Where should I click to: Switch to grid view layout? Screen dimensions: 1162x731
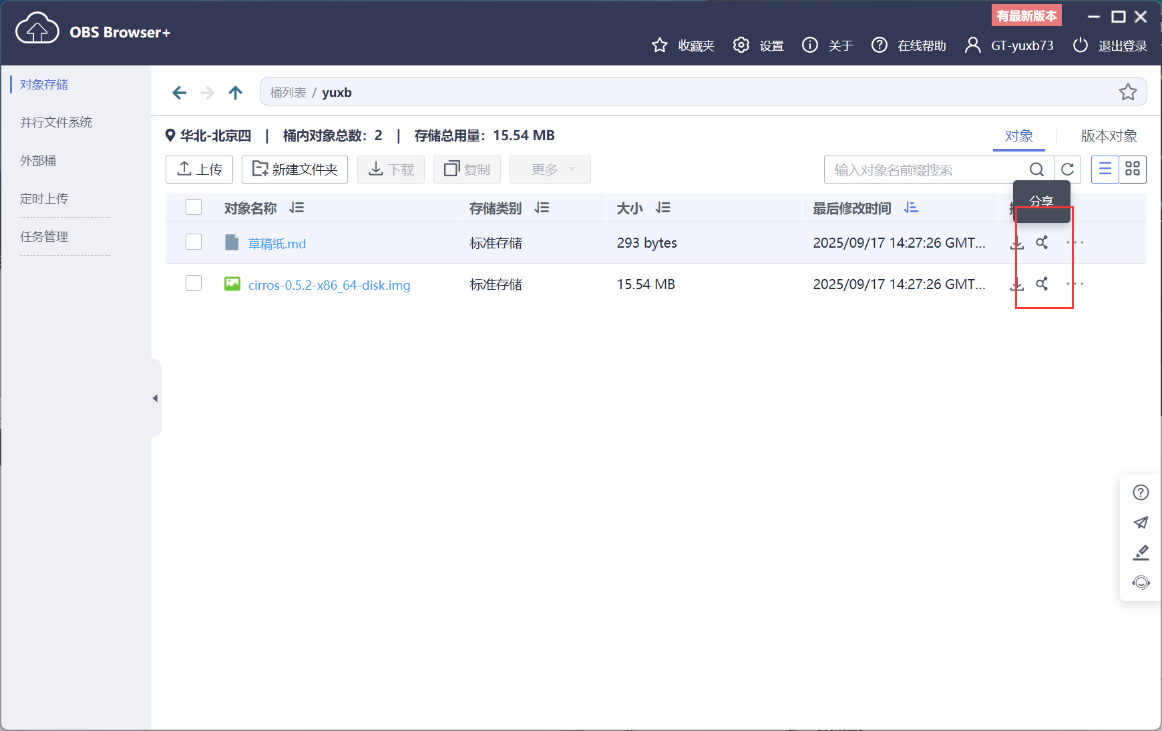(1133, 170)
